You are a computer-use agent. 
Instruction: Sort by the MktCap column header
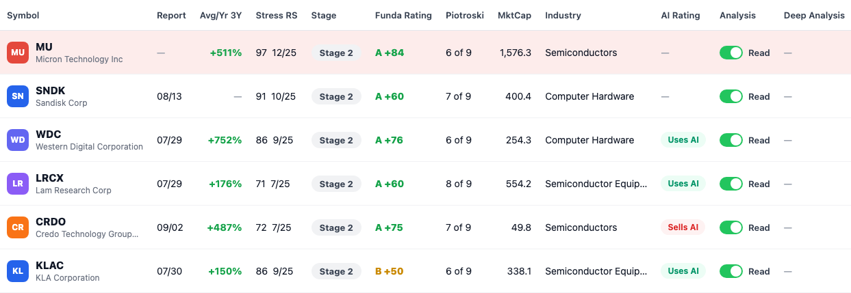(x=514, y=16)
